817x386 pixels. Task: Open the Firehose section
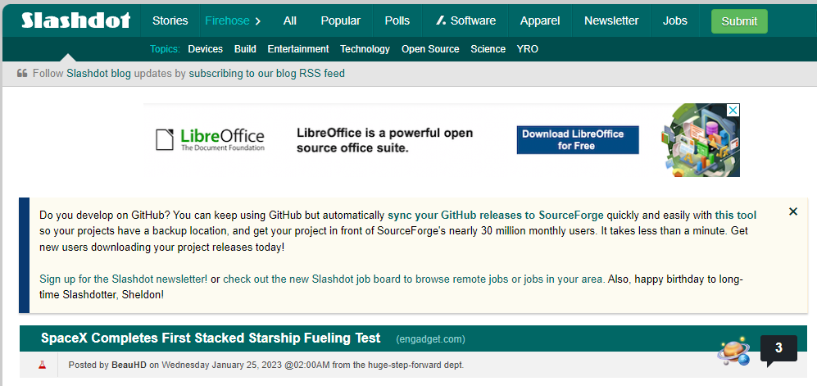tap(227, 20)
